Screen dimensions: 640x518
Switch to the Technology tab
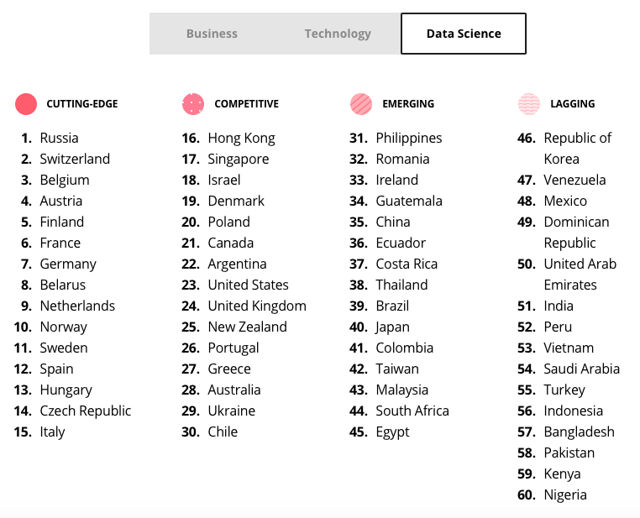tap(338, 34)
